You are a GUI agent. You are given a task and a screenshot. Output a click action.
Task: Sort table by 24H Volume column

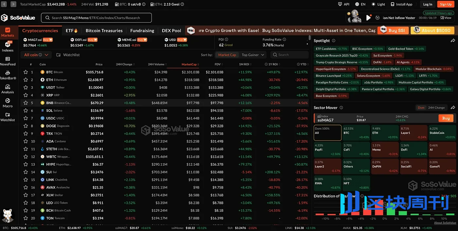(x=157, y=64)
